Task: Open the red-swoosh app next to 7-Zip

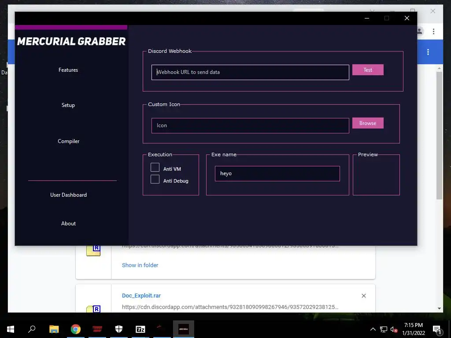Action: 162,329
